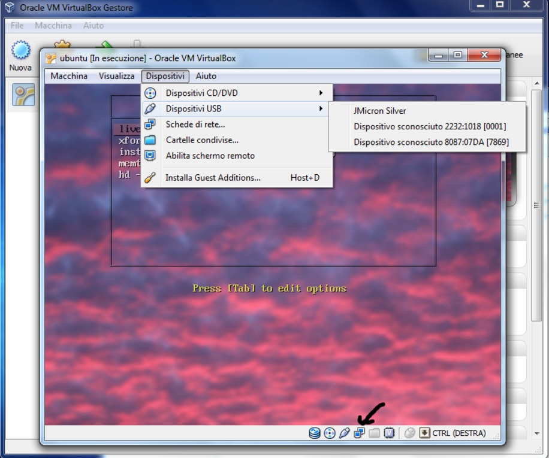Click the USB plug status bar icon

click(344, 433)
